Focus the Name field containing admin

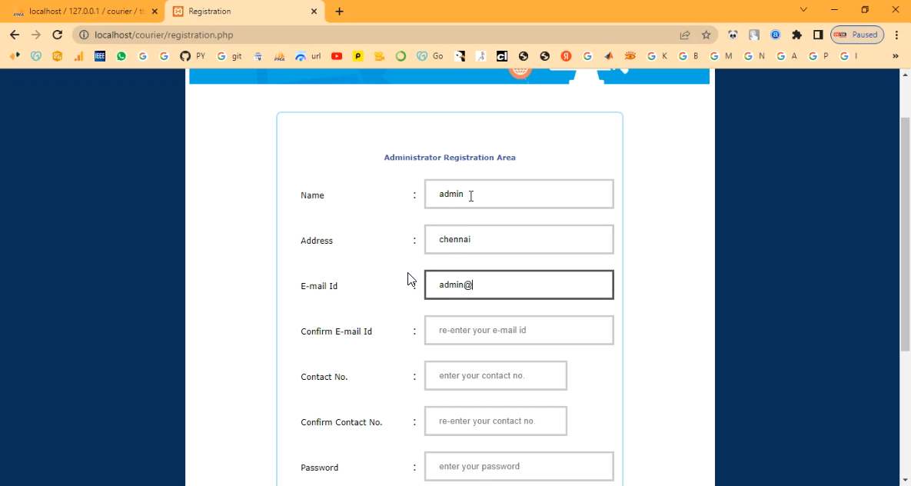click(x=519, y=194)
